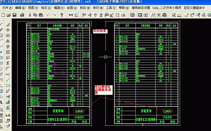This screenshot has width=211, height=131.
Task: Open the 编辑(E) menu
Action: click(x=20, y=8)
